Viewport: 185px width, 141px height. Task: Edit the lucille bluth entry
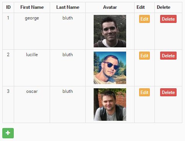(144, 55)
